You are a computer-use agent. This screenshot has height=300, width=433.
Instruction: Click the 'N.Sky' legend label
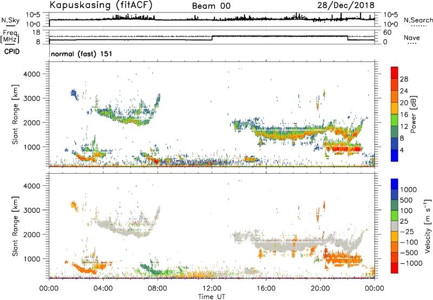click(10, 20)
